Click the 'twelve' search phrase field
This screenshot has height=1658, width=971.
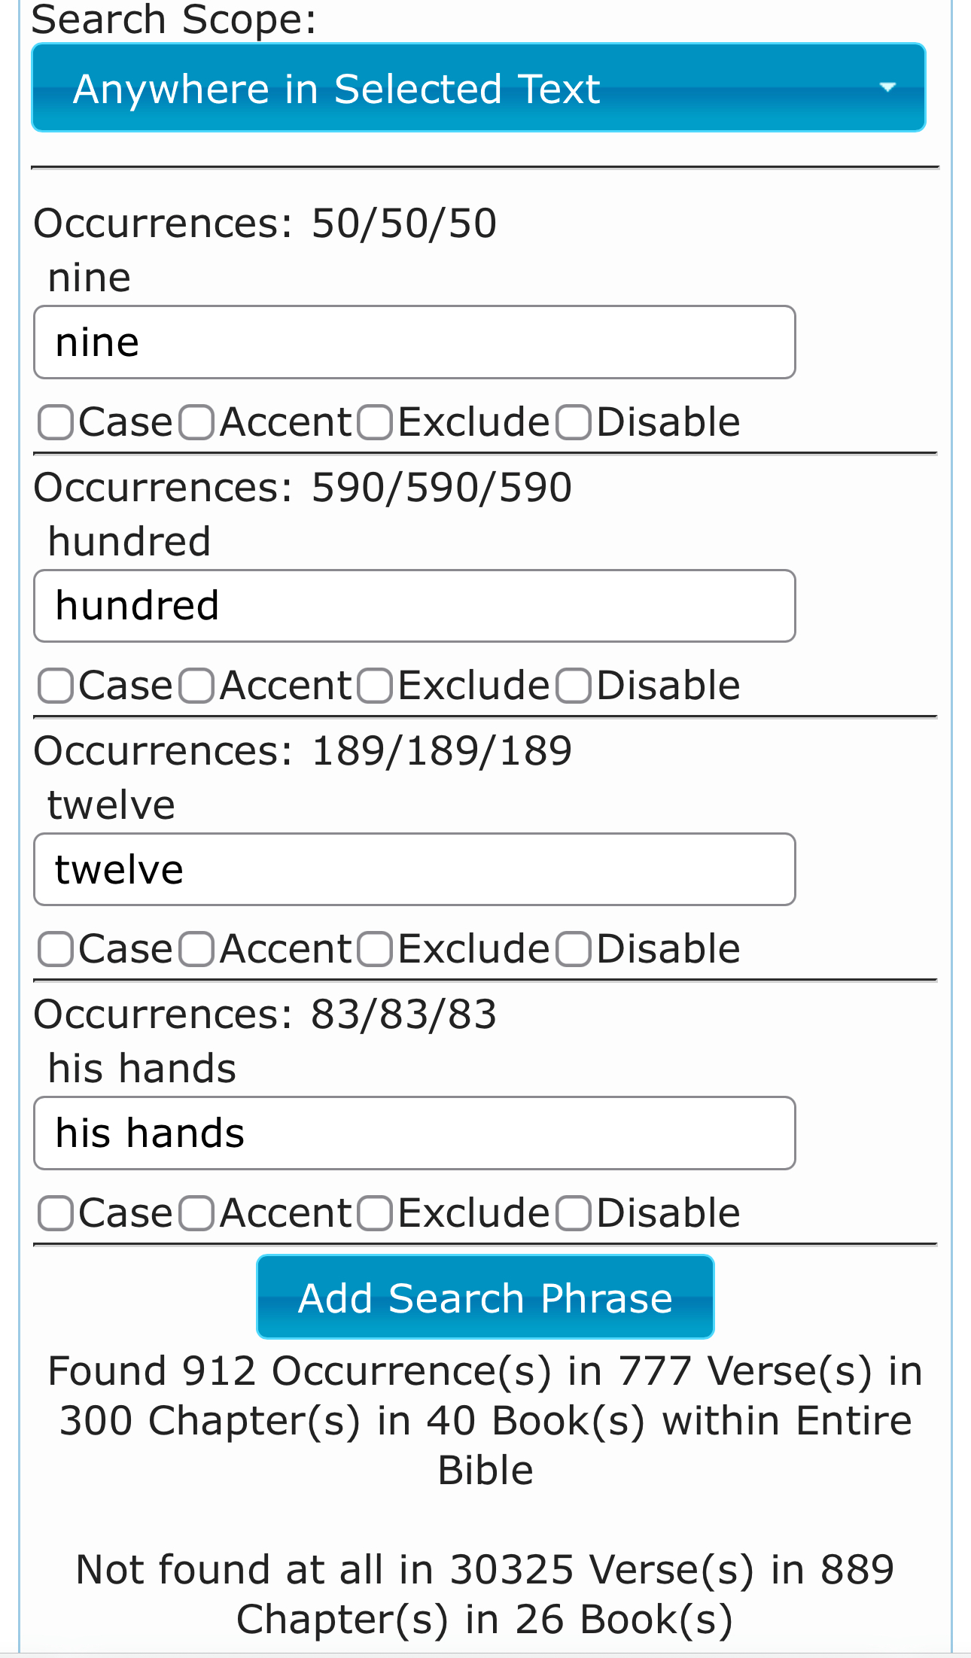click(x=414, y=869)
